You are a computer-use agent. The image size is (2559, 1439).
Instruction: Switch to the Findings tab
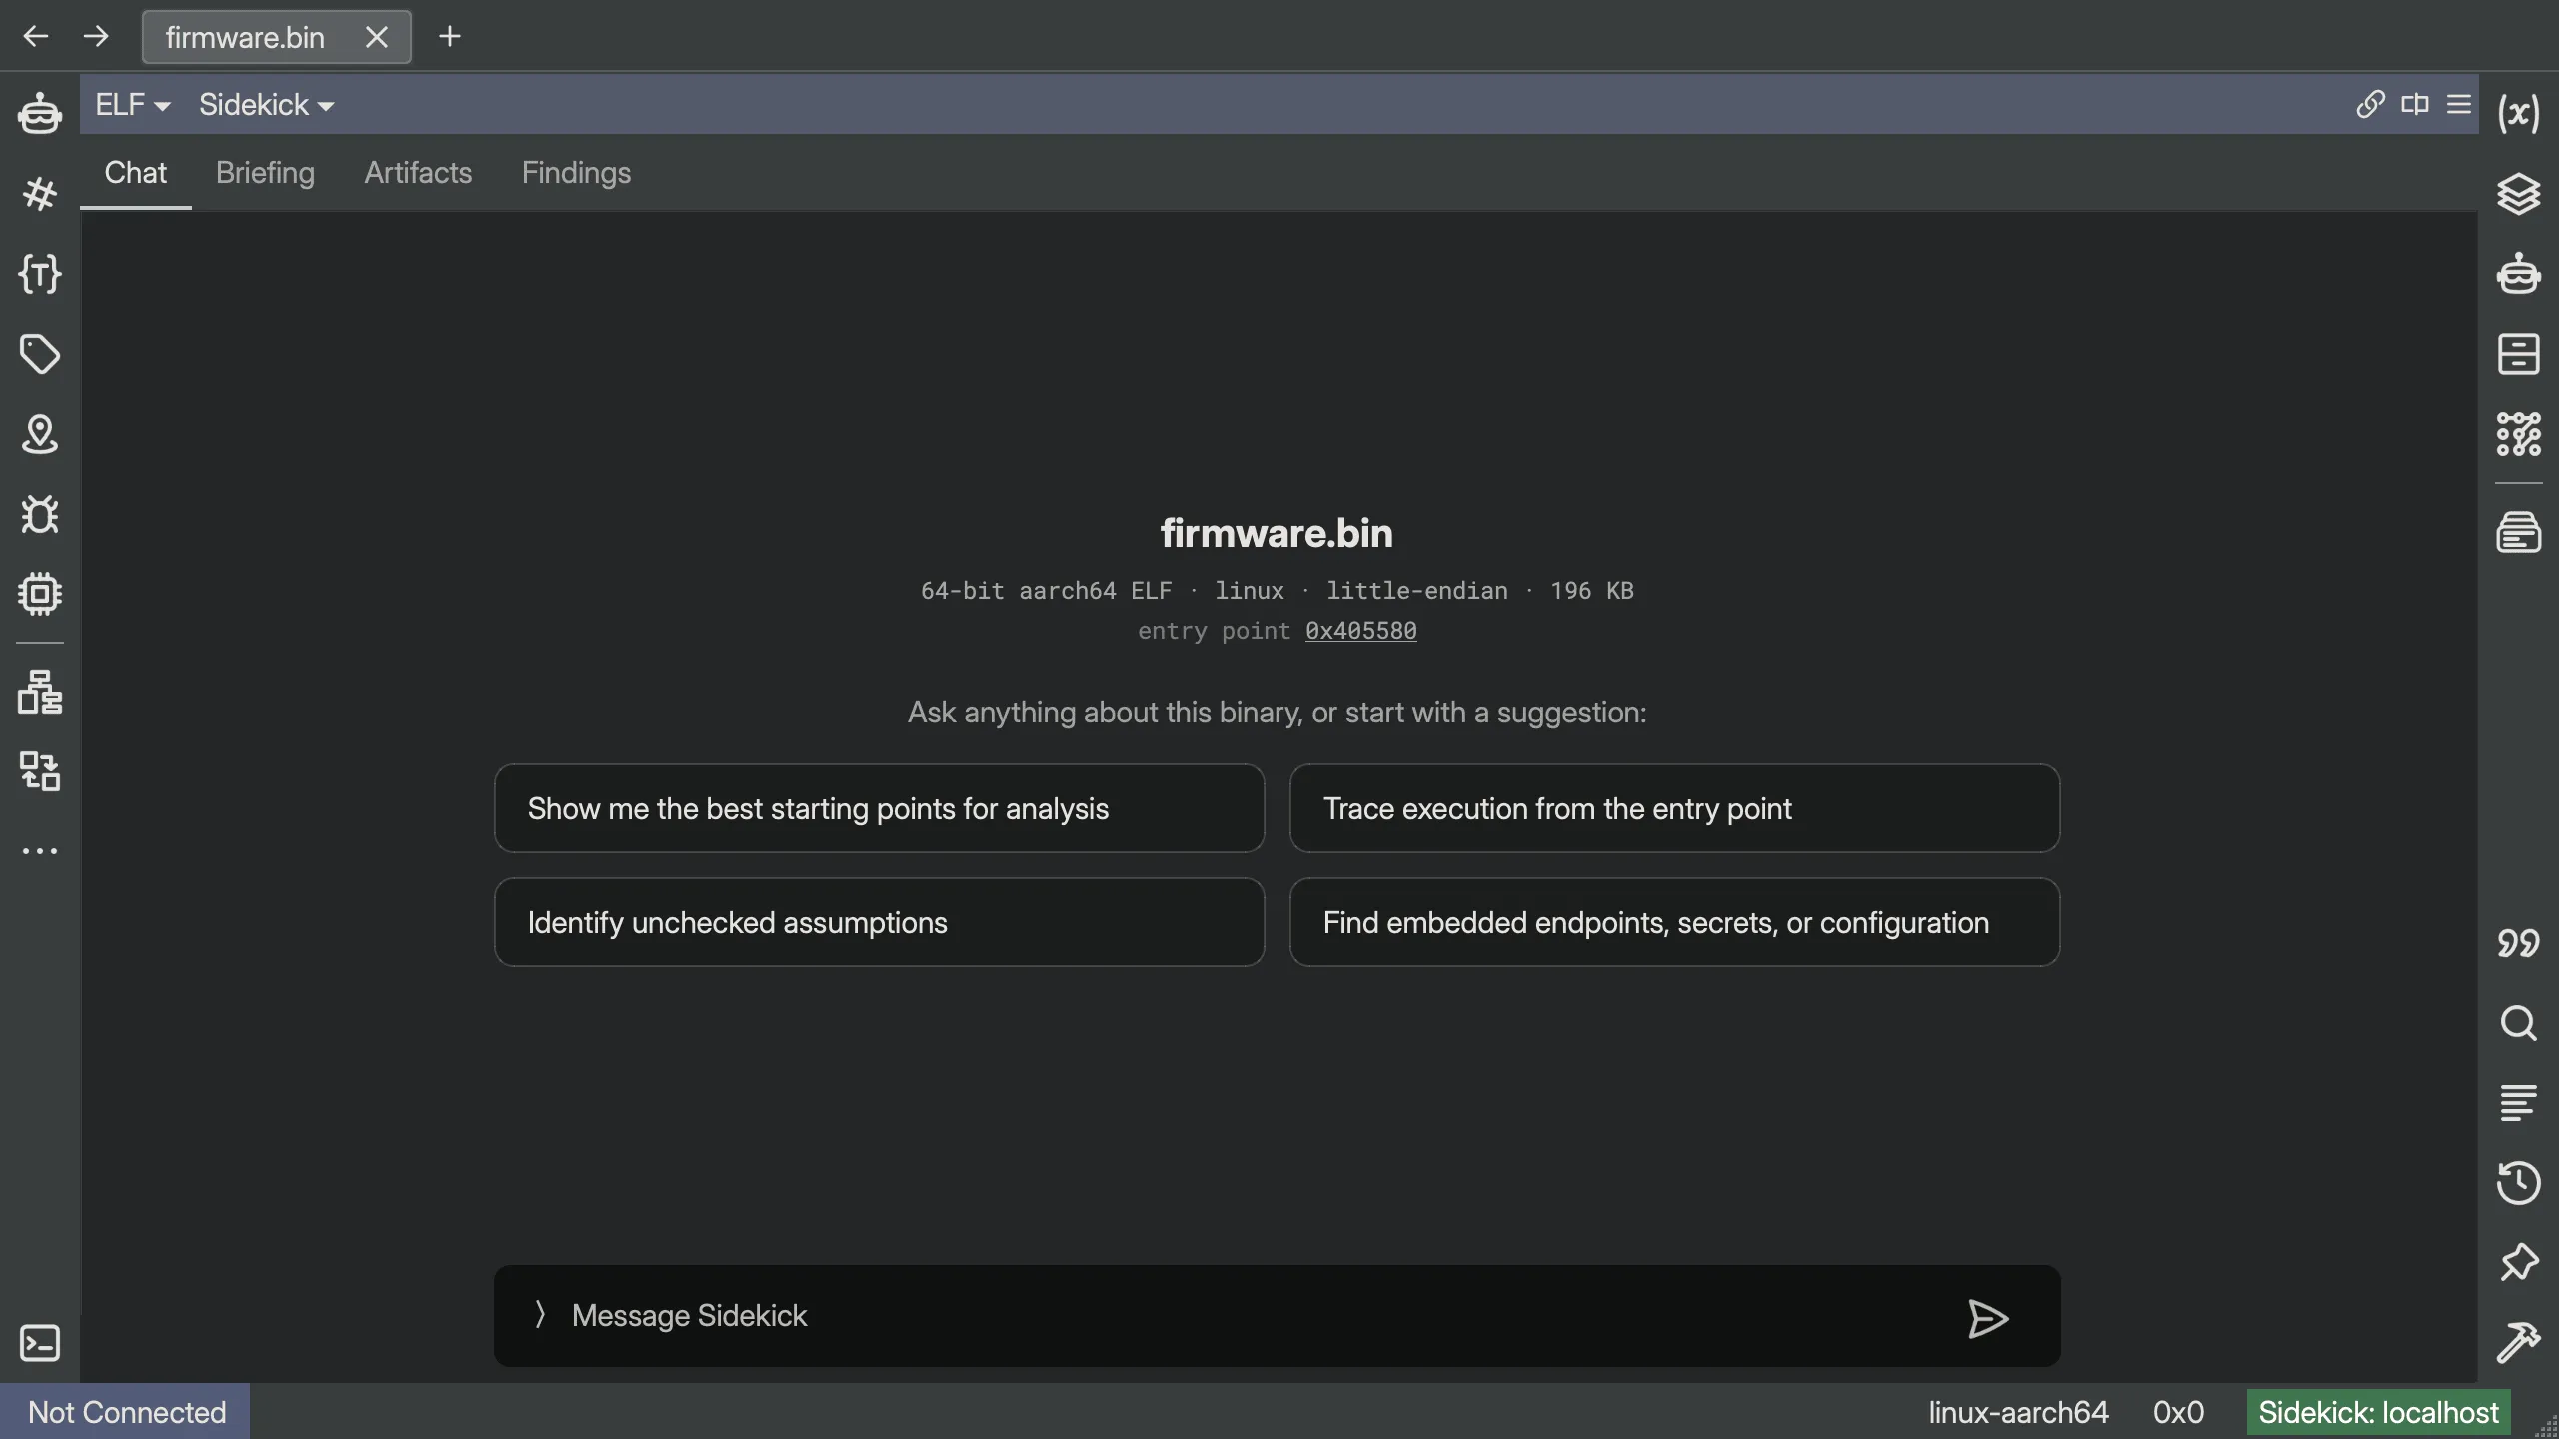tap(576, 173)
